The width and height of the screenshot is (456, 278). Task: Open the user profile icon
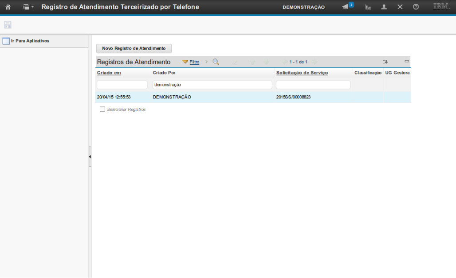point(384,8)
